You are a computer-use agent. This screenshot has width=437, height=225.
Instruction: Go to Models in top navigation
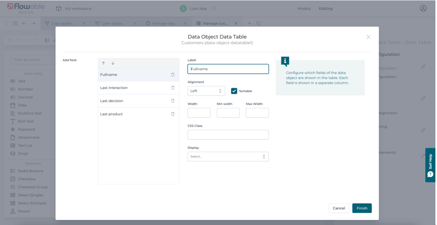304,8
